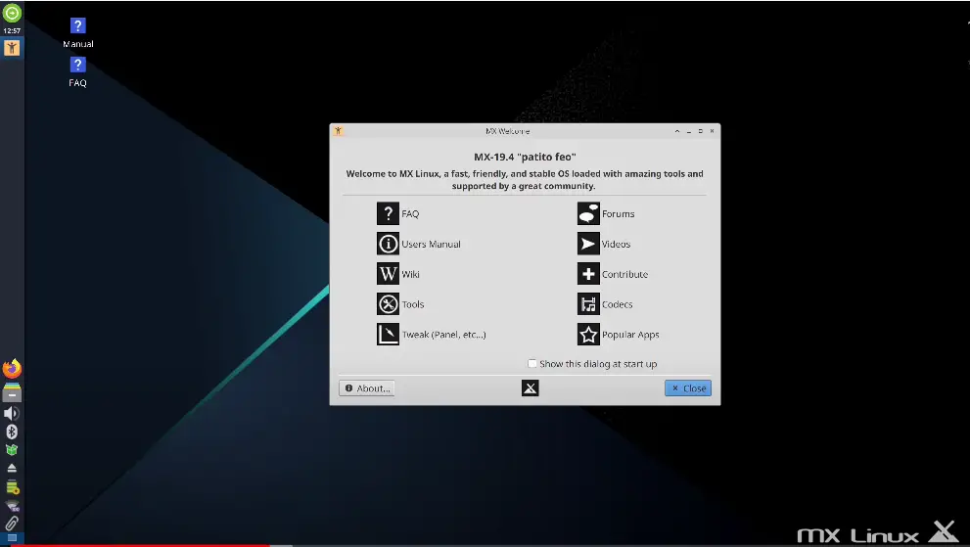Click the FAQ text link

410,213
